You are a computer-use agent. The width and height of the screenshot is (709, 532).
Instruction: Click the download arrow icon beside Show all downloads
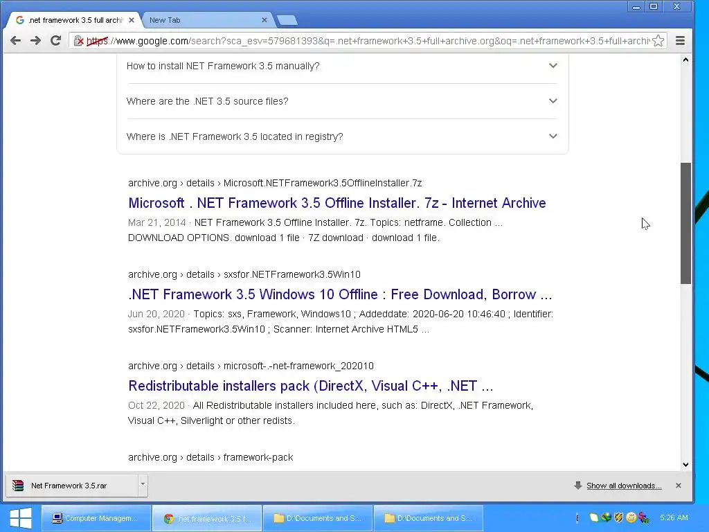[x=577, y=486]
